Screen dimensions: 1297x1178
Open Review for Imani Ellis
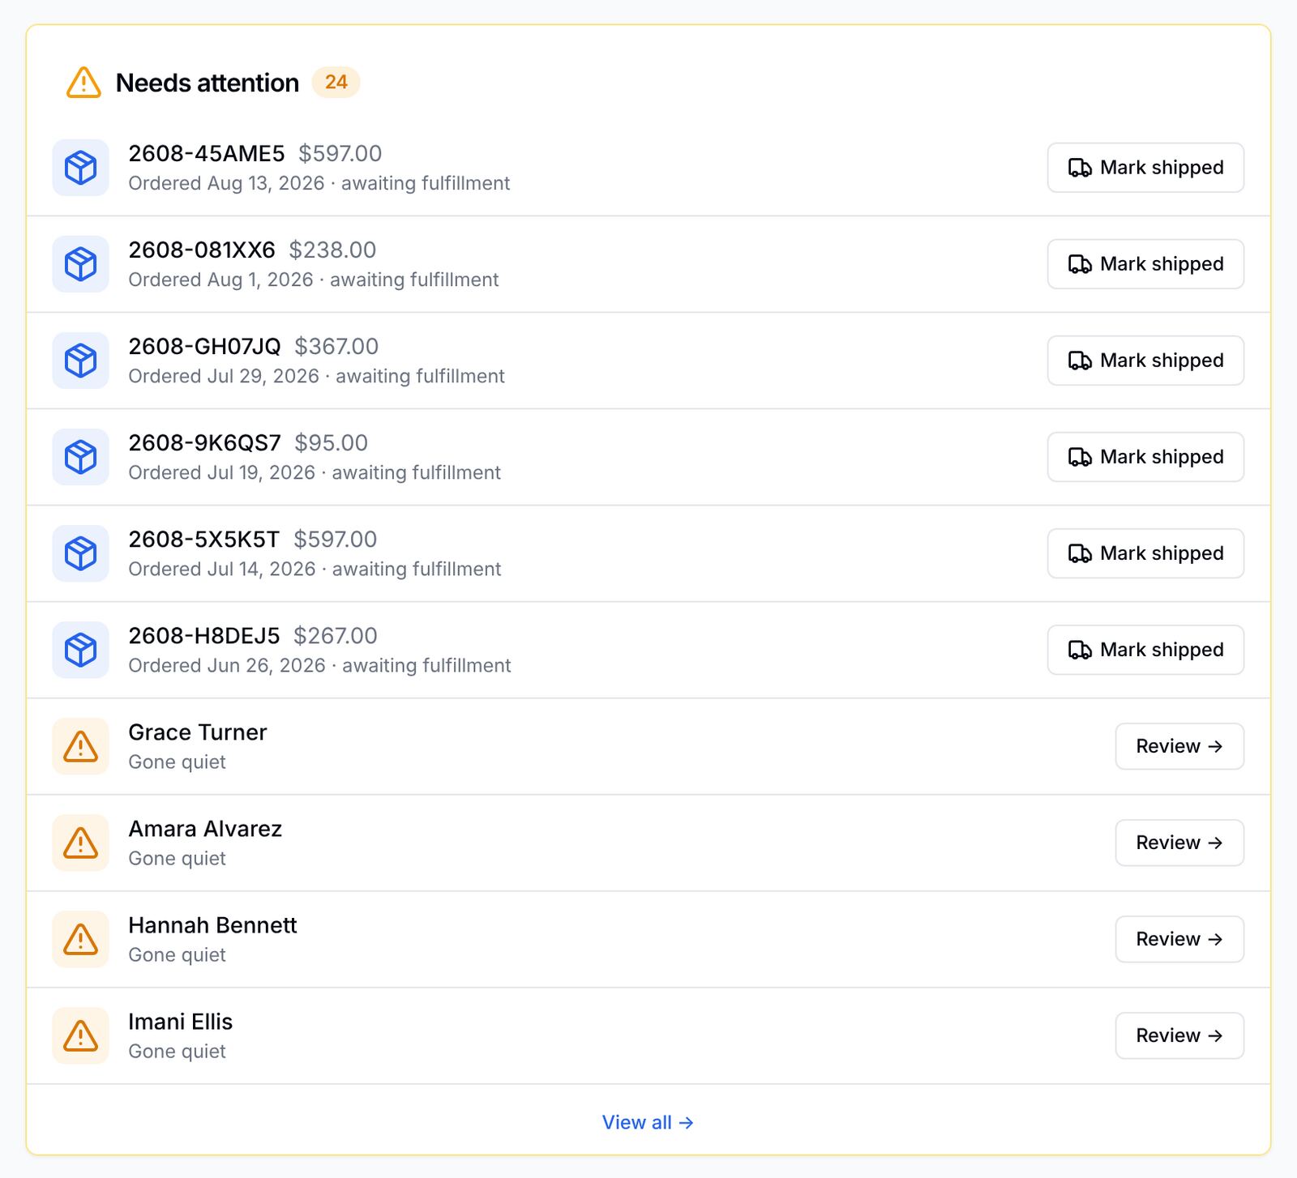point(1179,1035)
